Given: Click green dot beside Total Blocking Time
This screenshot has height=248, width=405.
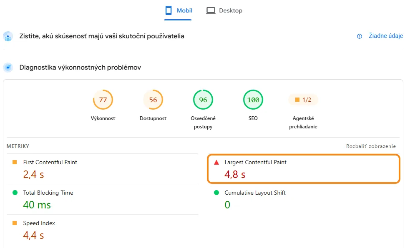Looking at the screenshot, I should [x=15, y=193].
